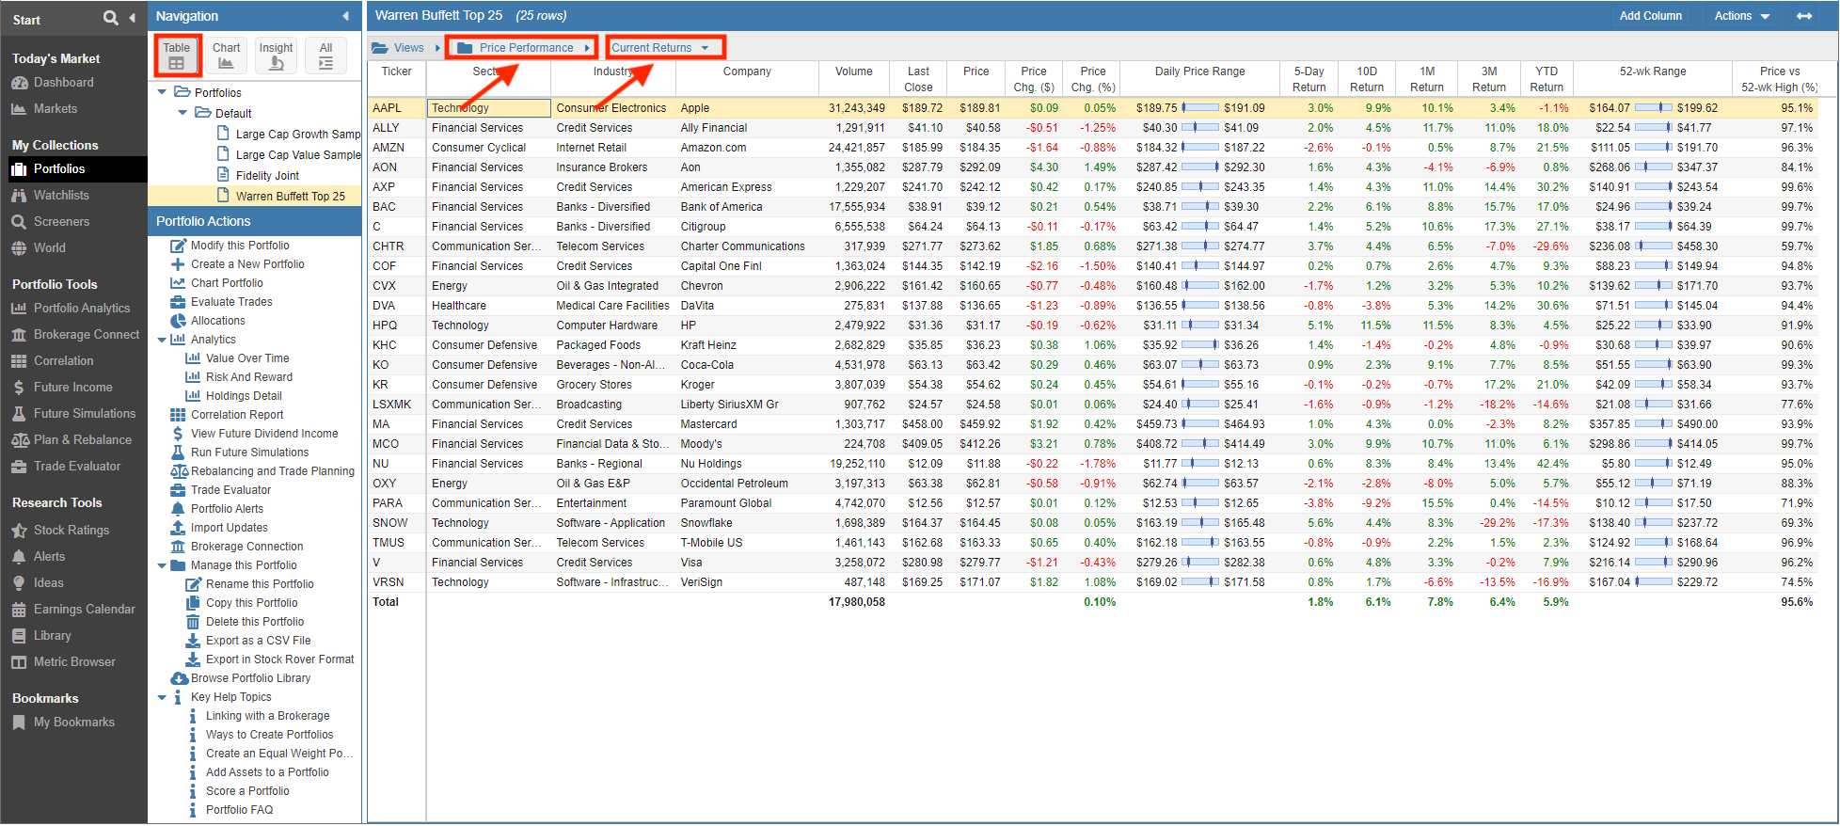Click the Future Income dollar icon
1840x826 pixels.
[x=20, y=388]
